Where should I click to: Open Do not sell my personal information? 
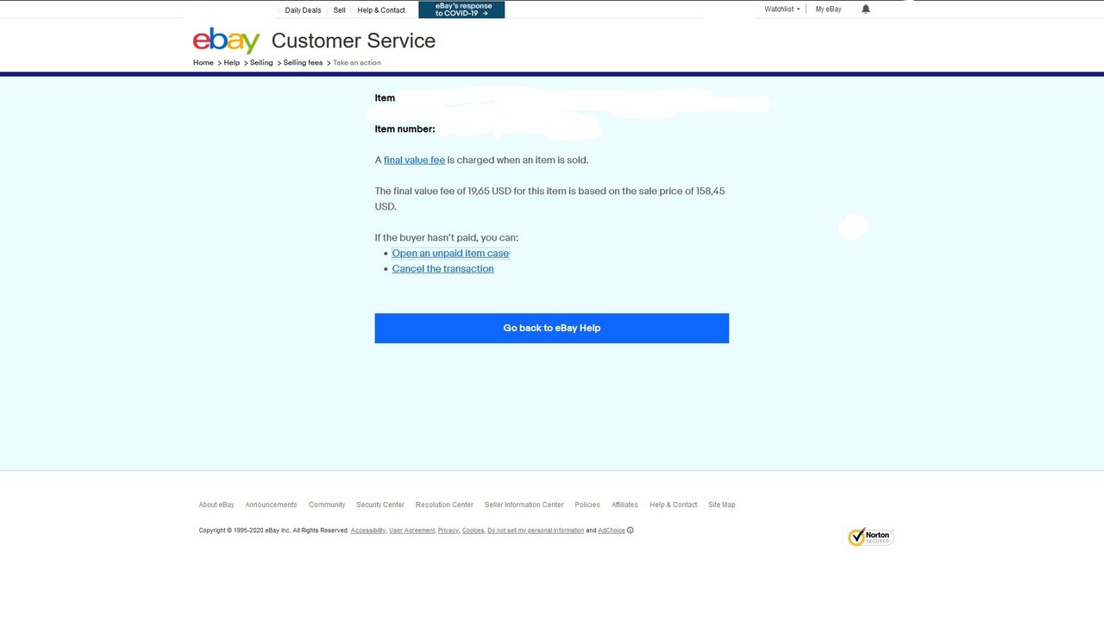pyautogui.click(x=536, y=531)
